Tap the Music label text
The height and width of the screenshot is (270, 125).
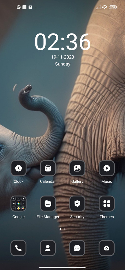pos(107,181)
